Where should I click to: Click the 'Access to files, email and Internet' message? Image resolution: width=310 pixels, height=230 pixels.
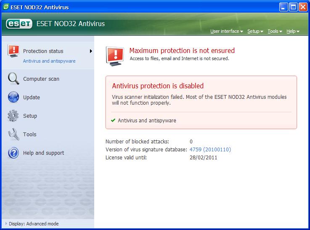point(179,58)
